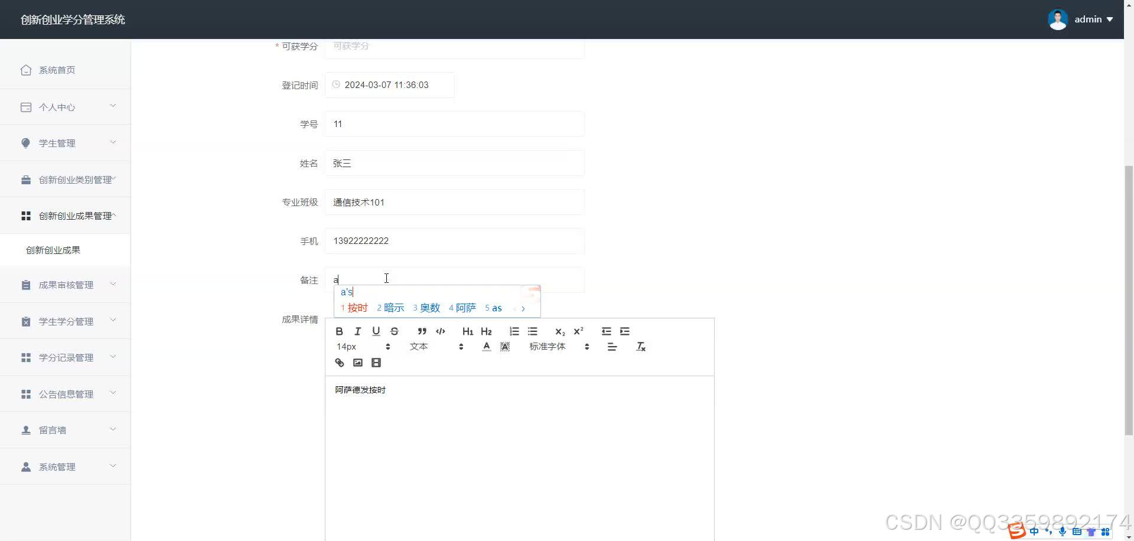Open the Sogou toolbox grid icon

(x=1105, y=532)
